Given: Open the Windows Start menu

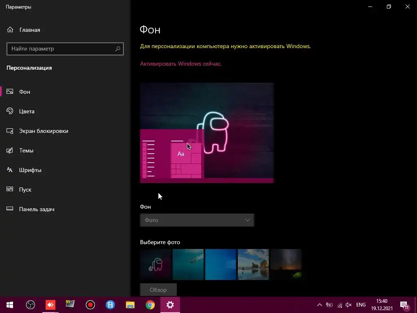Looking at the screenshot, I should (x=10, y=305).
